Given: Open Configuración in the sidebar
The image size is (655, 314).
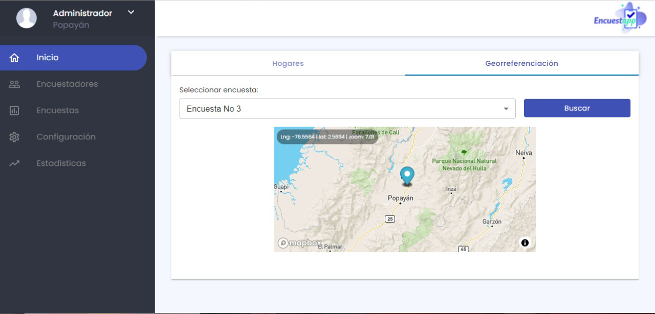Looking at the screenshot, I should click(66, 137).
